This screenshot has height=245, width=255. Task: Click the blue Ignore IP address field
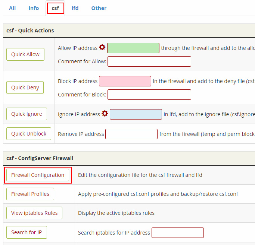tap(136, 114)
